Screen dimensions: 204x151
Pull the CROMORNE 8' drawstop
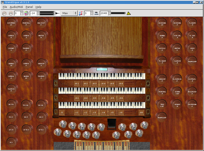(x=191, y=104)
